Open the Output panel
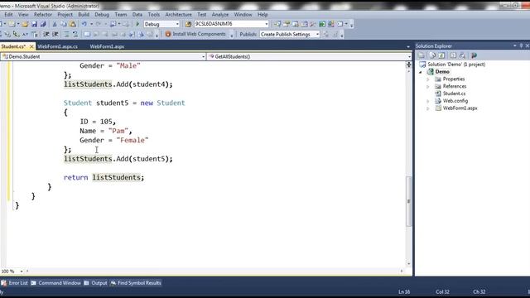 point(96,283)
